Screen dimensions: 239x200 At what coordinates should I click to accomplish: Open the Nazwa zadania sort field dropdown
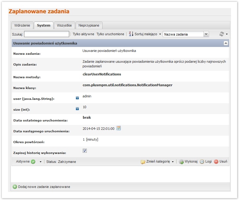[x=206, y=34]
